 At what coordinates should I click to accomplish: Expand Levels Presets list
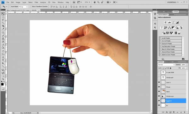click(160, 38)
